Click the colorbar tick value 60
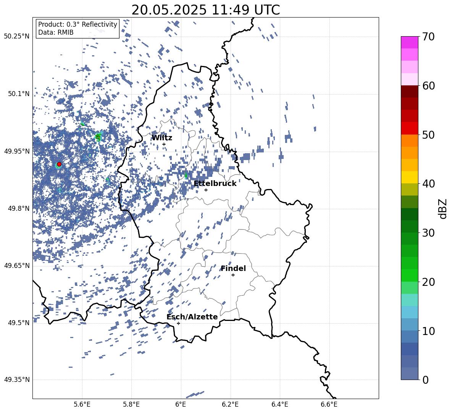Screen dimensions: 452x412 click(428, 86)
